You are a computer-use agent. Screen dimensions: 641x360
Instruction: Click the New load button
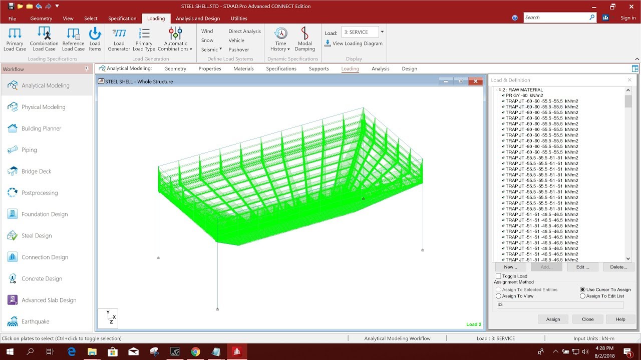(x=510, y=266)
